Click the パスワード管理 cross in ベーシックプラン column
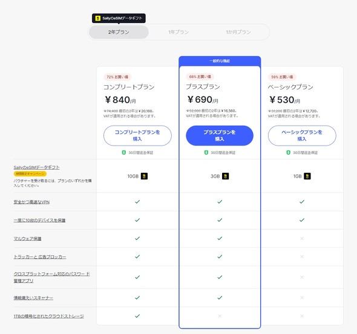 302,277
